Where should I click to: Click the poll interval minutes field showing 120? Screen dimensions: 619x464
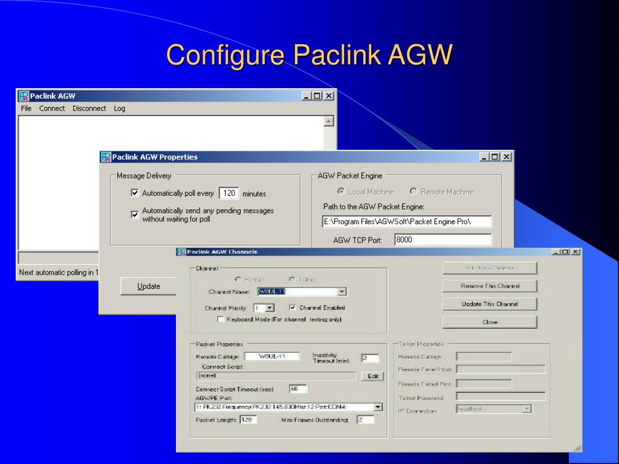coord(228,193)
